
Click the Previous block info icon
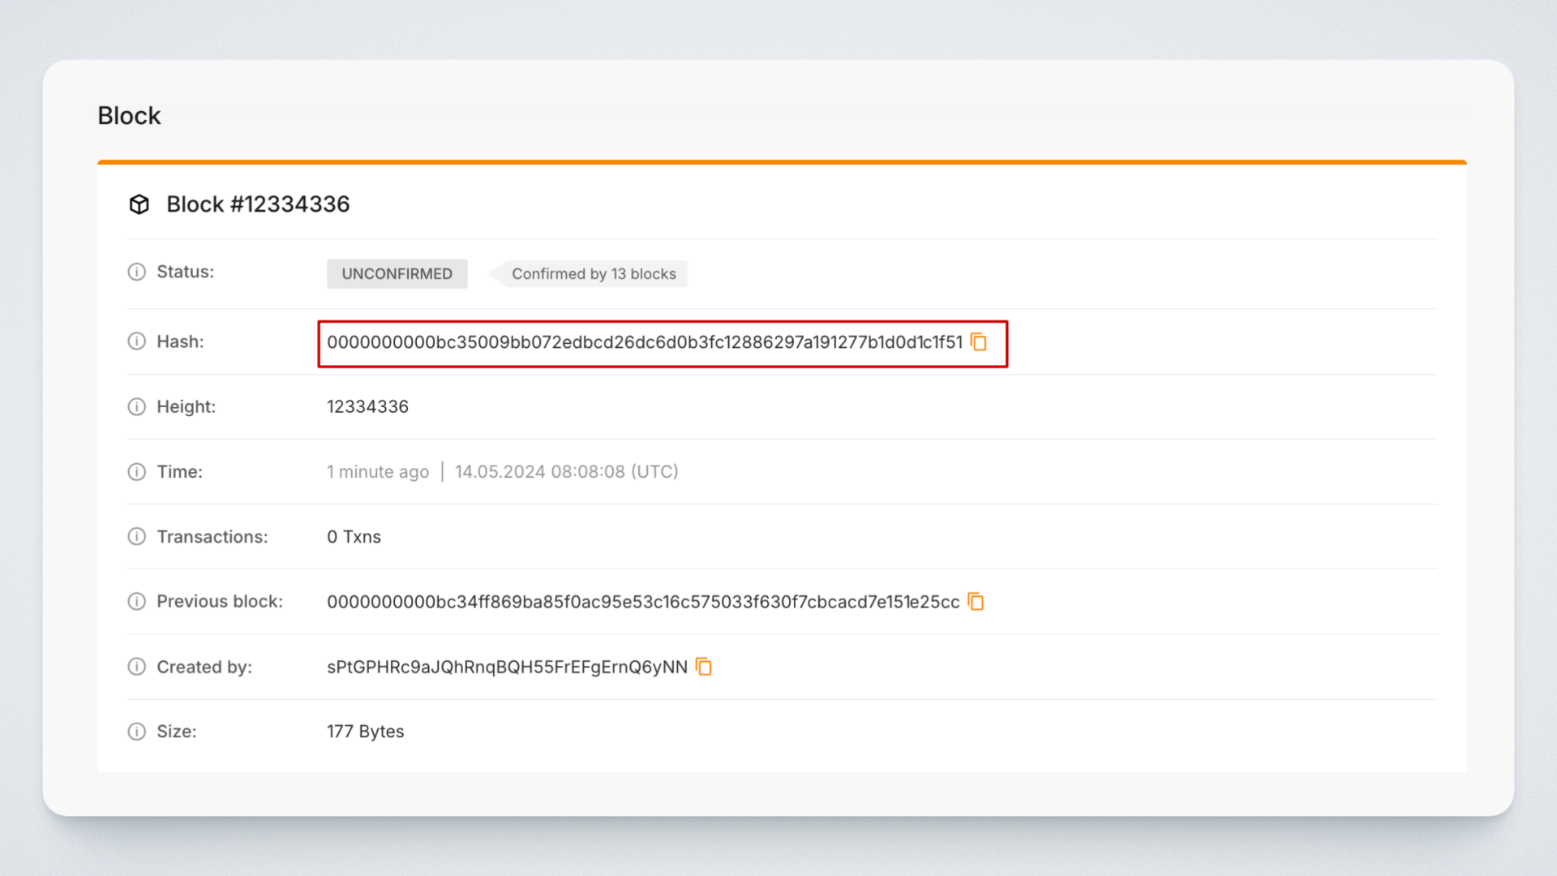(x=136, y=602)
